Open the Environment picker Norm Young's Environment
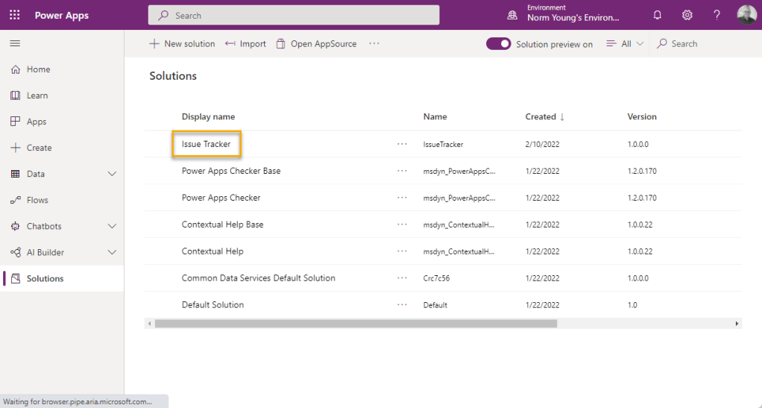 (564, 13)
